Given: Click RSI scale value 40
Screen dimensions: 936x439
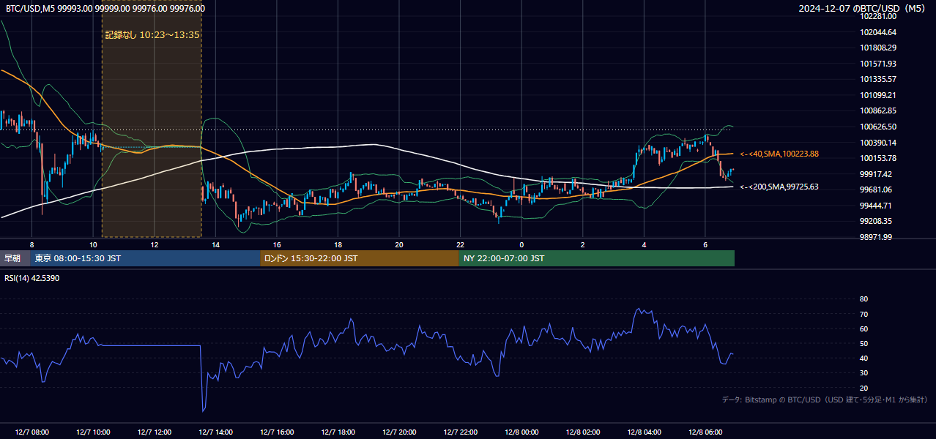Looking at the screenshot, I should (863, 358).
